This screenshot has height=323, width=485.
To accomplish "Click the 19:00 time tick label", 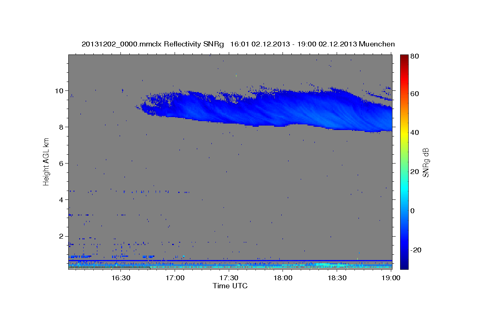I will [391, 278].
